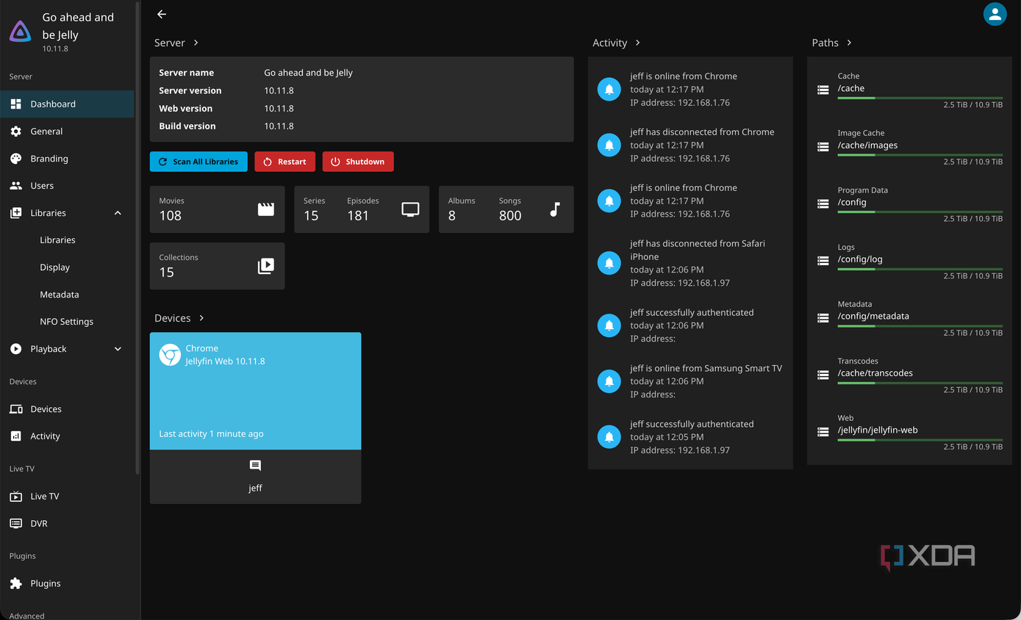Click the Collections play-stack icon
This screenshot has height=620, width=1021.
point(266,266)
